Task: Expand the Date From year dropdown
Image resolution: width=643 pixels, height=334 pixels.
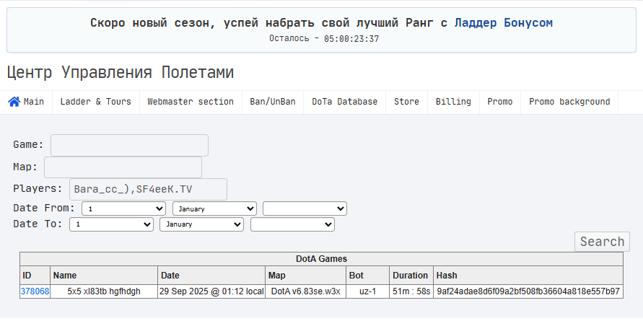Action: coord(305,208)
